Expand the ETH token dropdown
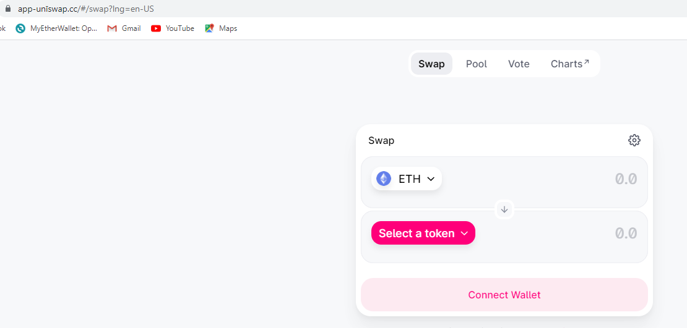This screenshot has height=328, width=687. coord(406,179)
